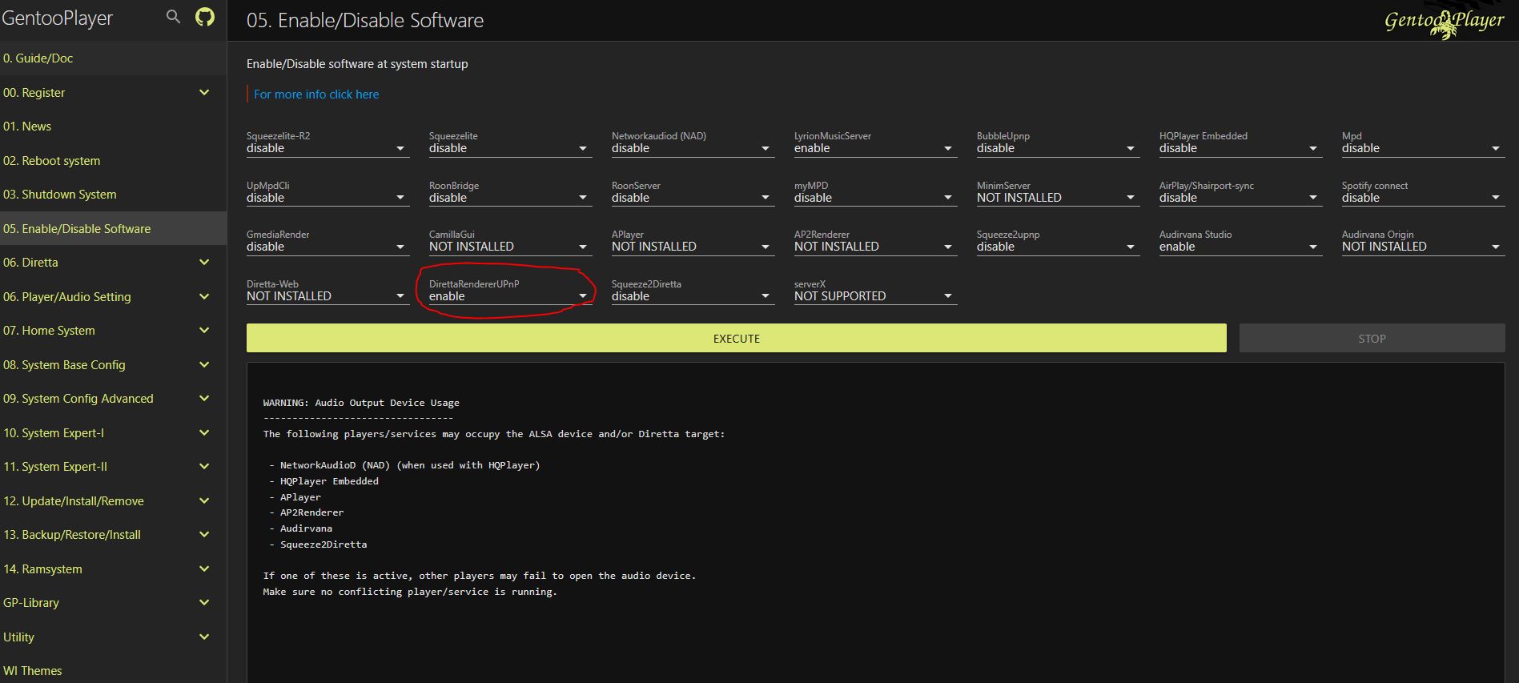Click the 'WARNING: Audio Output Device Usage' line

361,403
